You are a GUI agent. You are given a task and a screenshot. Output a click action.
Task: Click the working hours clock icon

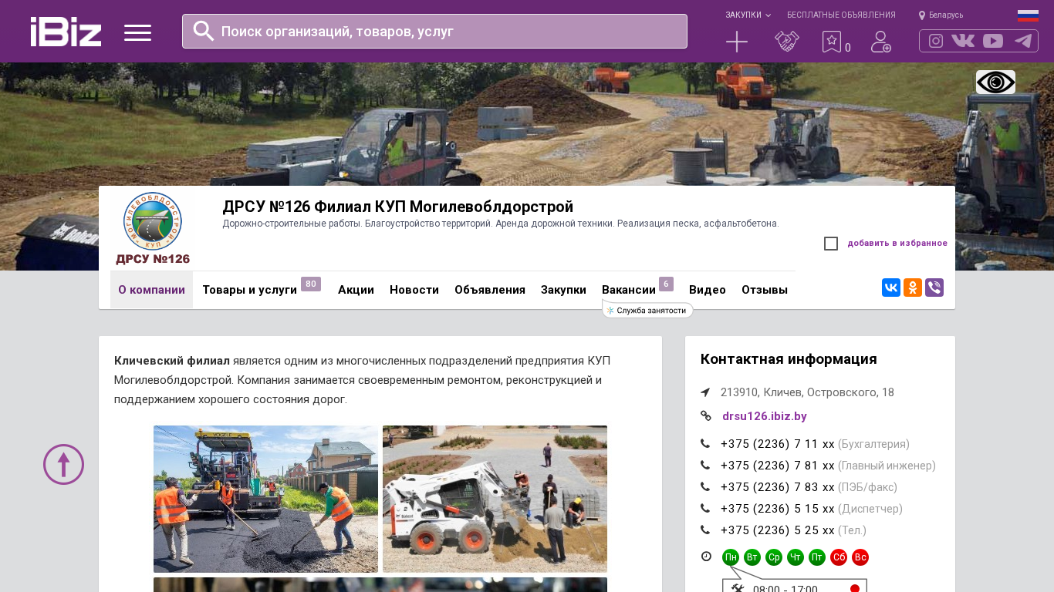[x=706, y=557]
